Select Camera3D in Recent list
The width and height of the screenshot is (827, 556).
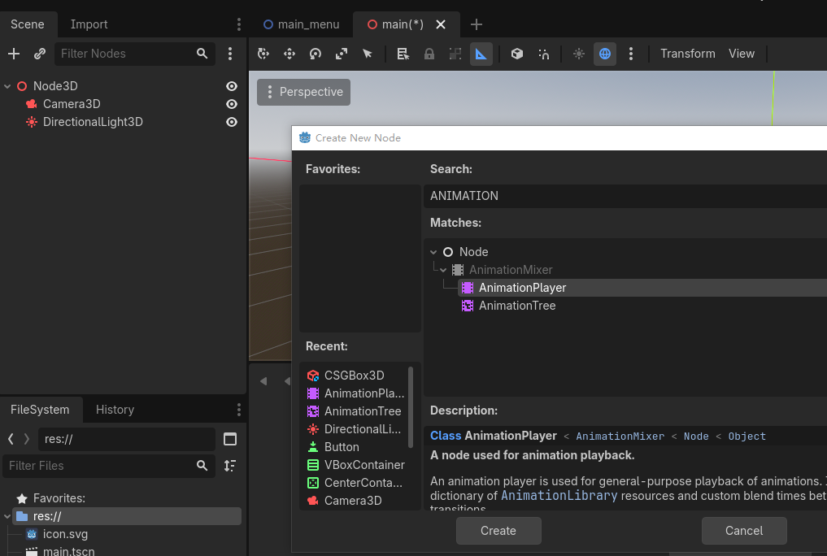pos(355,501)
